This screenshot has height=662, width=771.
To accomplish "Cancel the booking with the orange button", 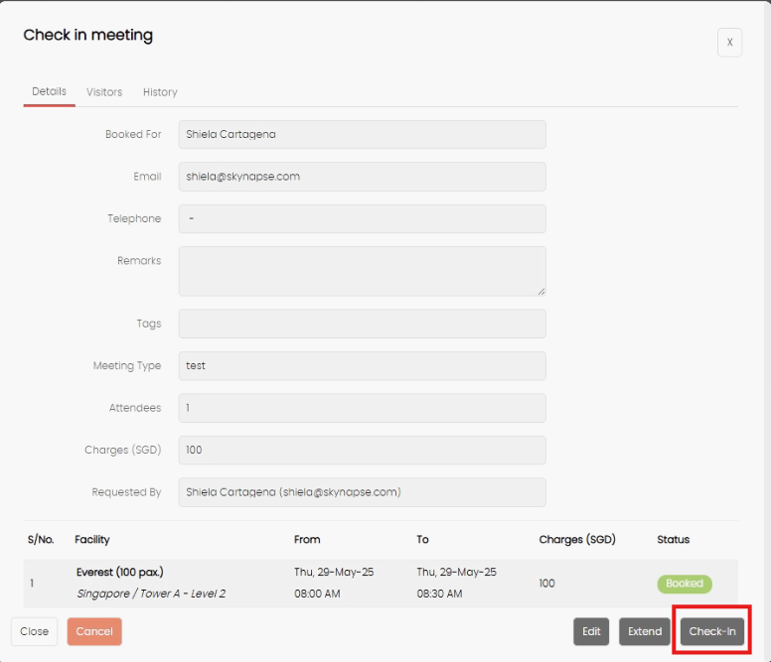I will pyautogui.click(x=94, y=631).
